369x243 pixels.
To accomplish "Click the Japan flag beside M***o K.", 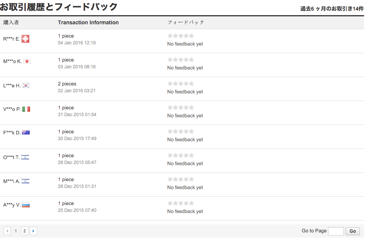I will (x=27, y=62).
